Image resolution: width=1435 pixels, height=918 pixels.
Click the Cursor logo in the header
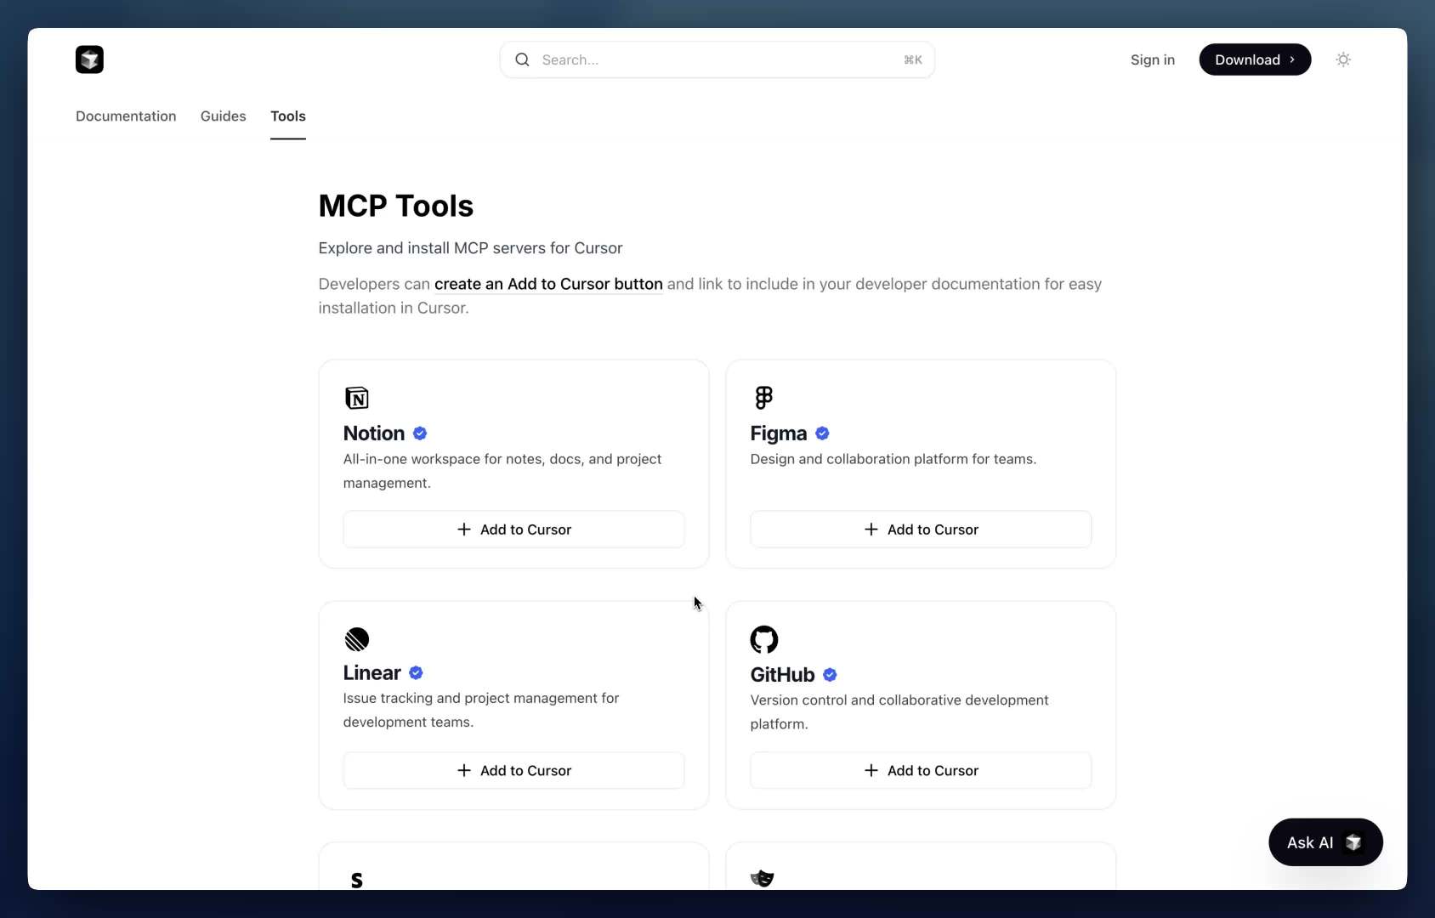point(89,59)
